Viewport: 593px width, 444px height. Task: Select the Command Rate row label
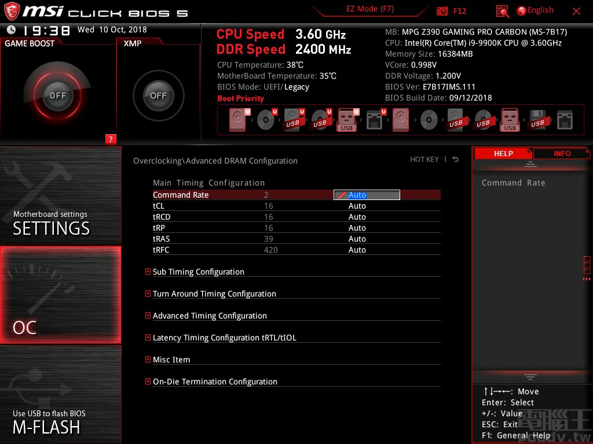click(181, 195)
